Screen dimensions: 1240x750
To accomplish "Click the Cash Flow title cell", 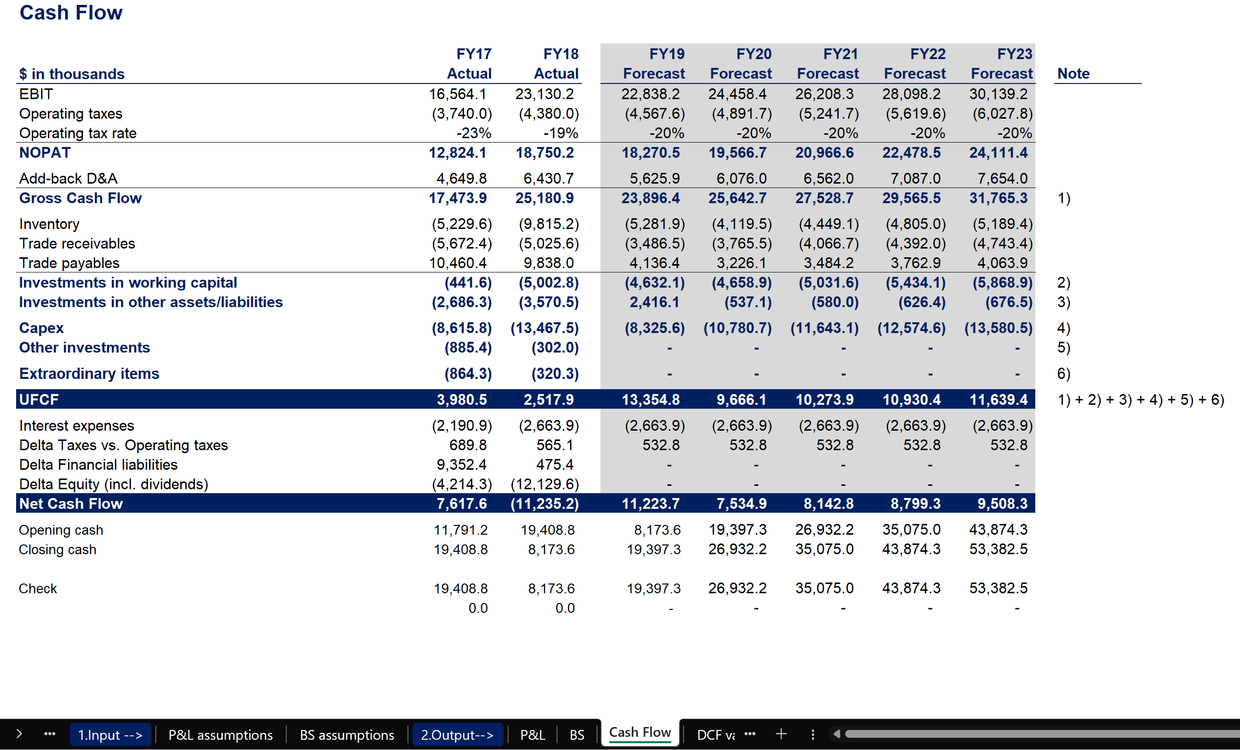I will [x=71, y=13].
